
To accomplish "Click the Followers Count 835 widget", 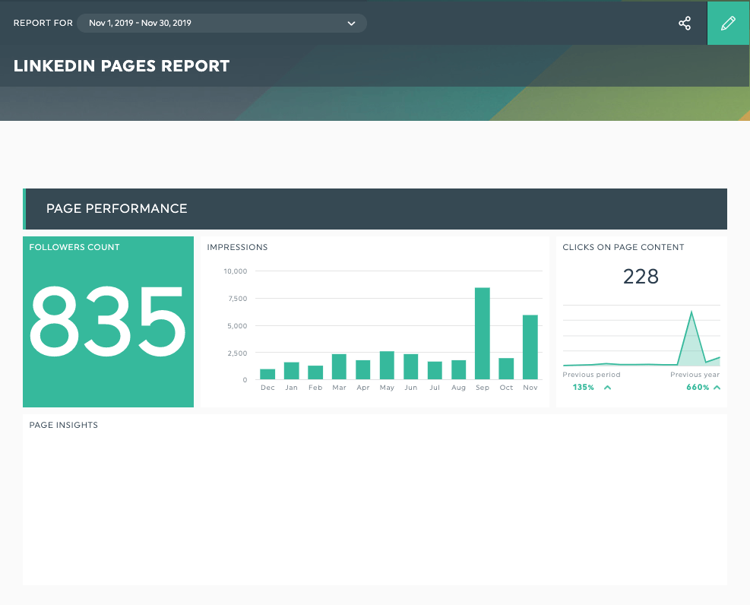I will coord(108,322).
